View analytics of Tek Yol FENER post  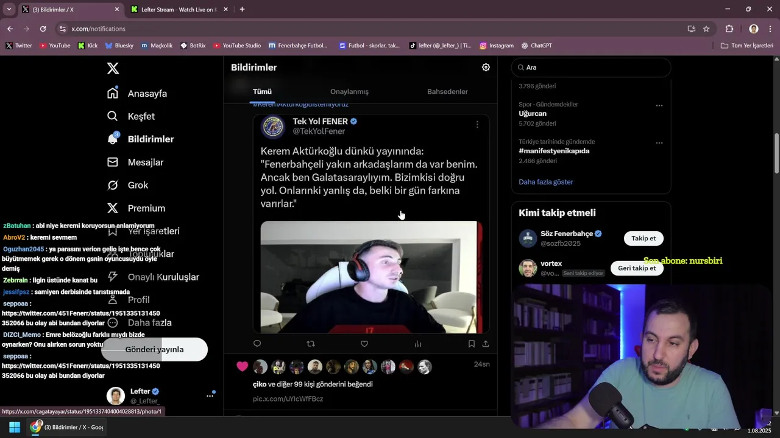coord(418,344)
